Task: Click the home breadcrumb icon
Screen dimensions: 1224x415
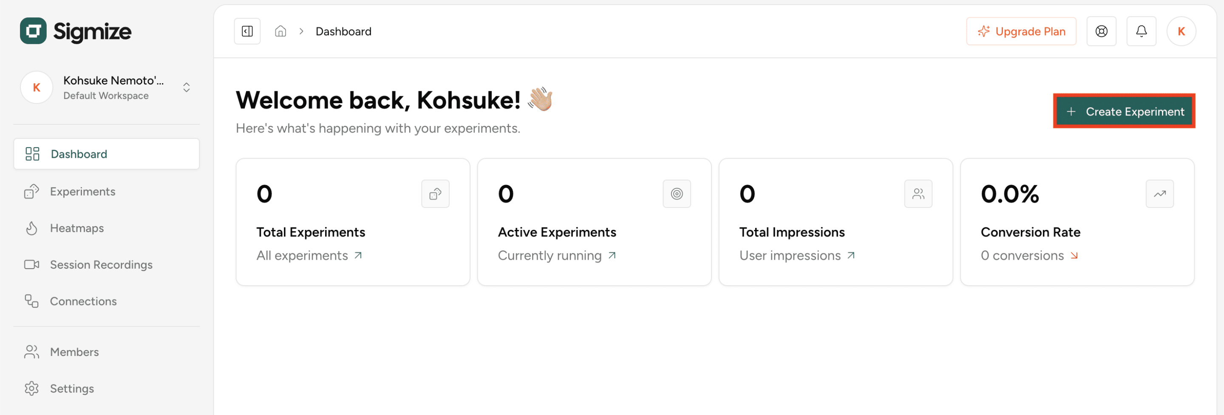Action: (280, 31)
